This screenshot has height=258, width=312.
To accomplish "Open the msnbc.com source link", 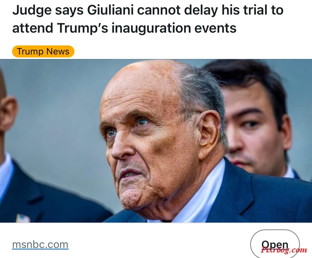I will (x=40, y=244).
